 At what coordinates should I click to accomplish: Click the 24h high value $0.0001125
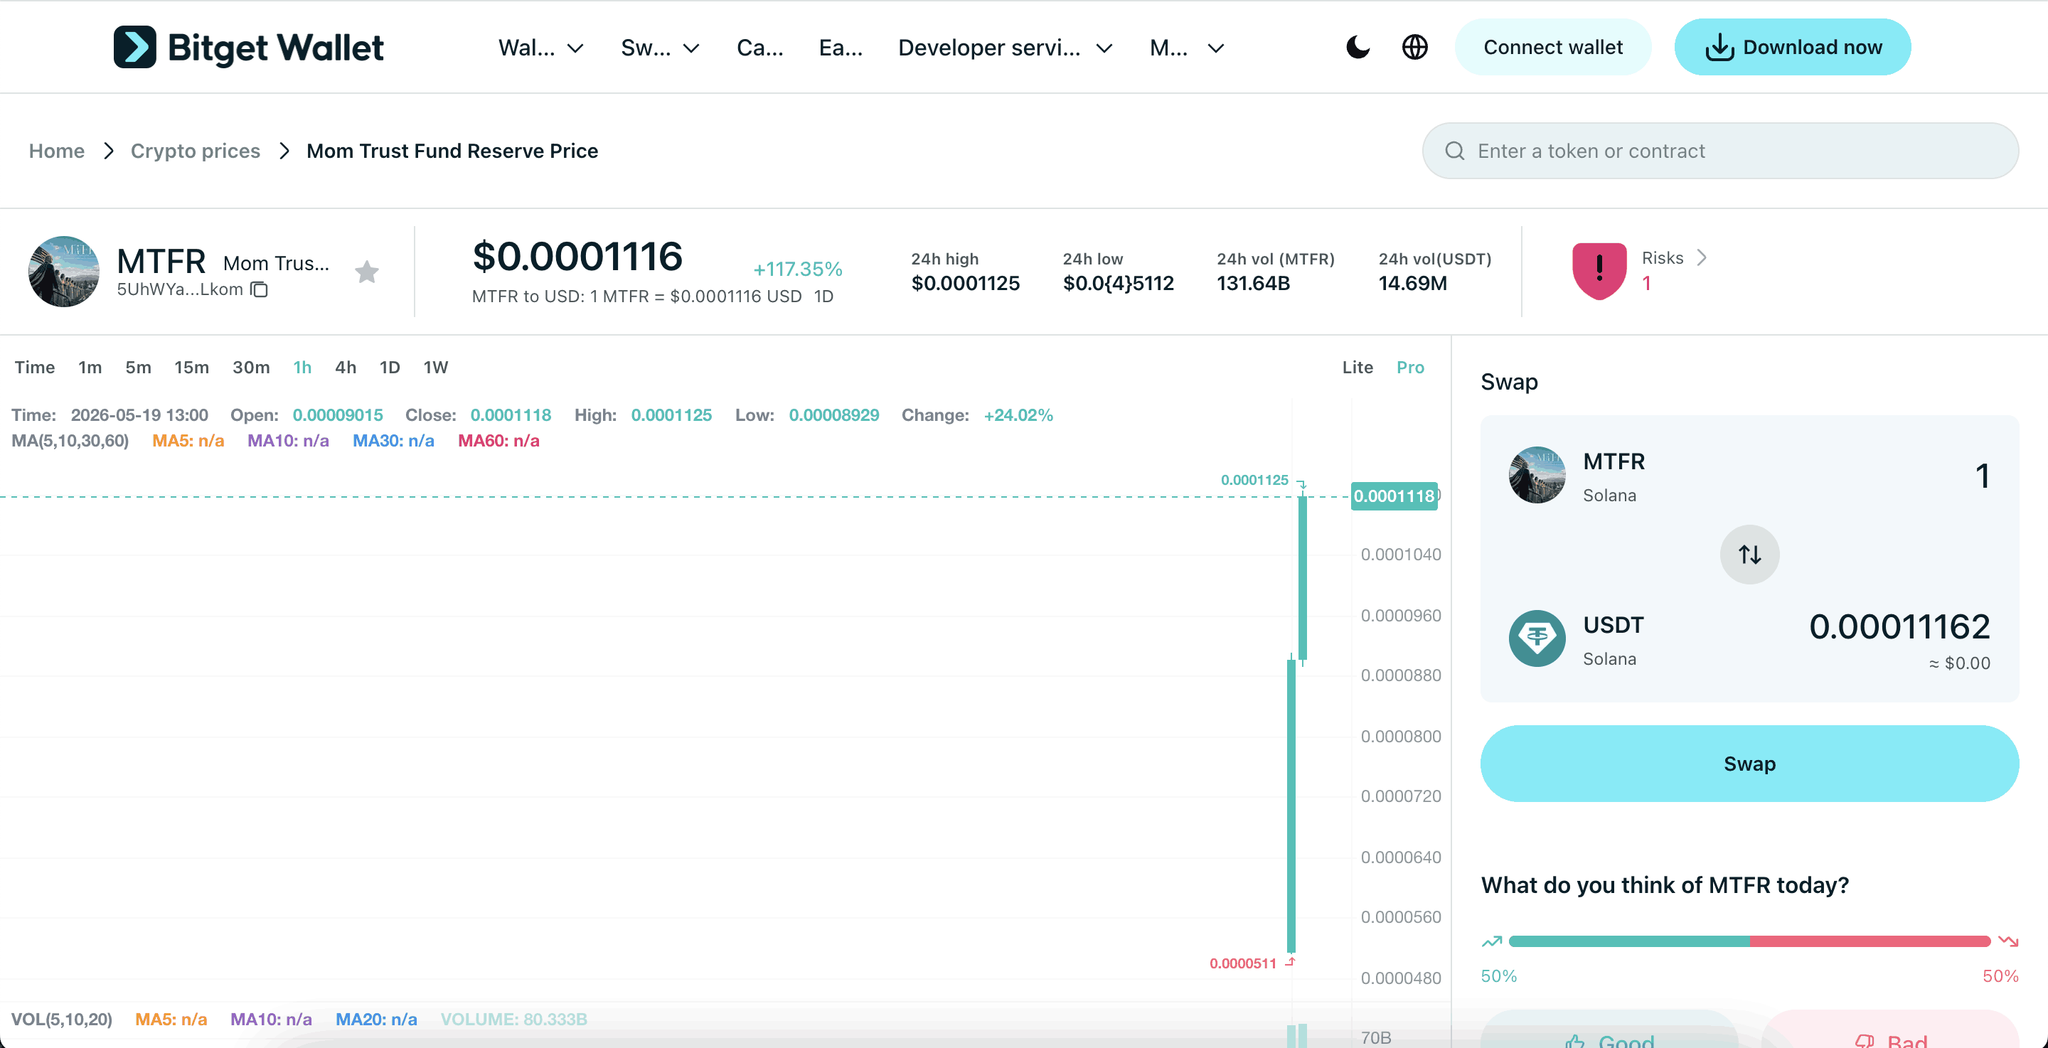[965, 283]
